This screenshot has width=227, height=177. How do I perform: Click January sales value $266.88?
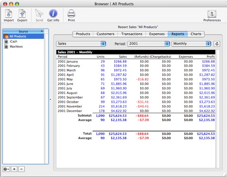(x=120, y=62)
